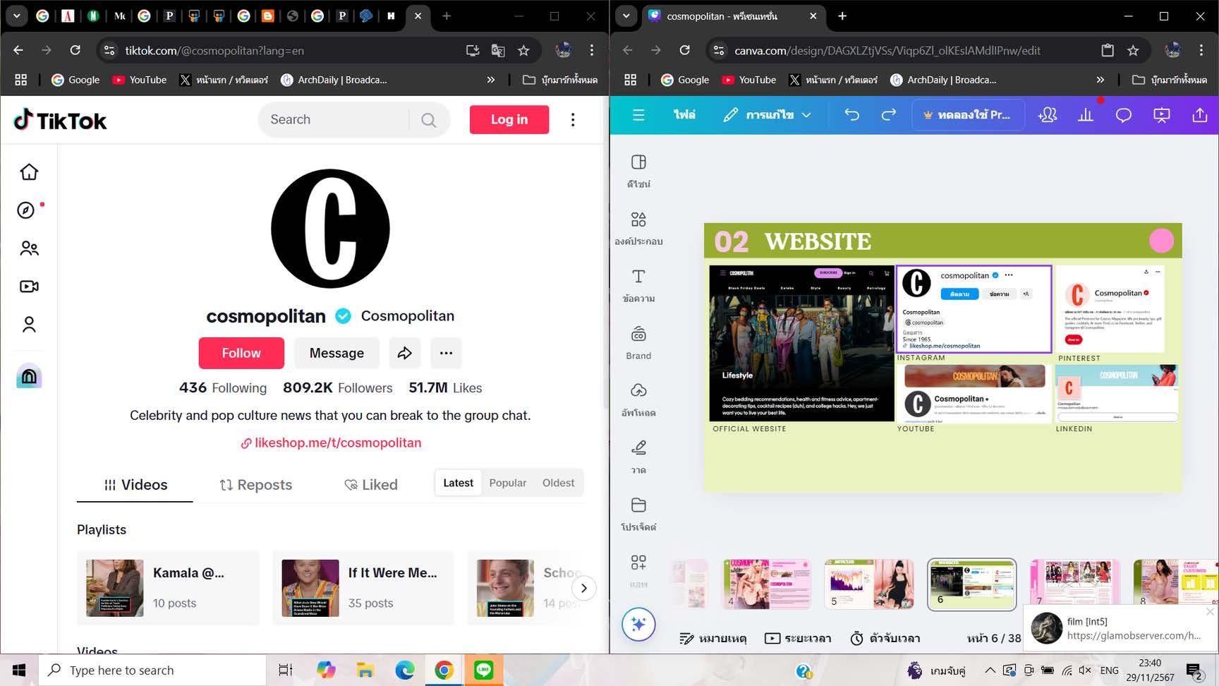
Task: Start Canva presentation mode icon
Action: coord(1162,115)
